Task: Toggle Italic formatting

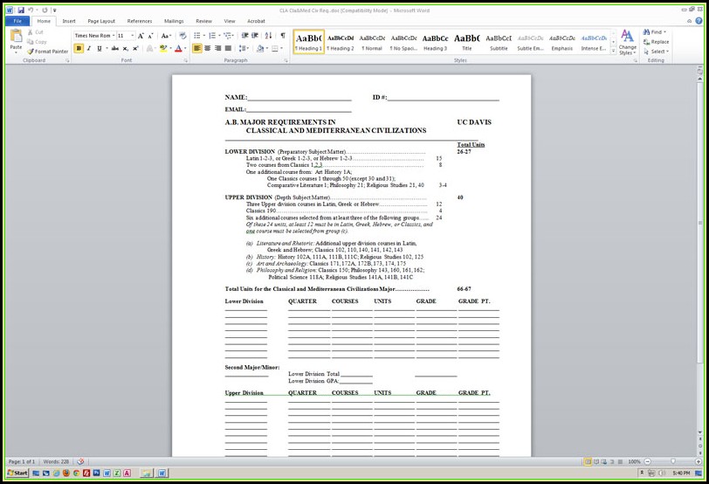Action: tap(89, 49)
